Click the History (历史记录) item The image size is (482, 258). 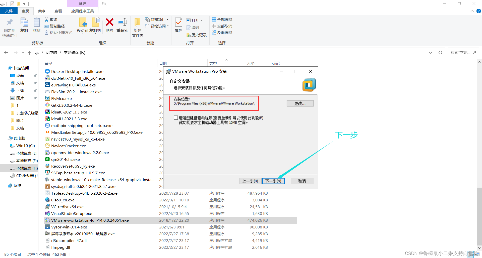[197, 35]
